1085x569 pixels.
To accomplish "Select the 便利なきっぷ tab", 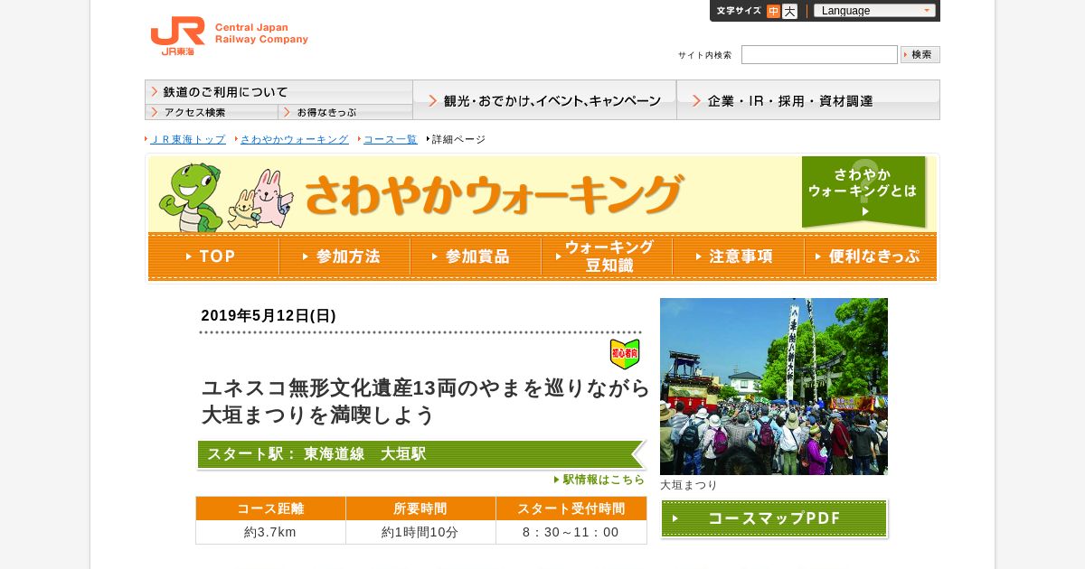I will (870, 257).
